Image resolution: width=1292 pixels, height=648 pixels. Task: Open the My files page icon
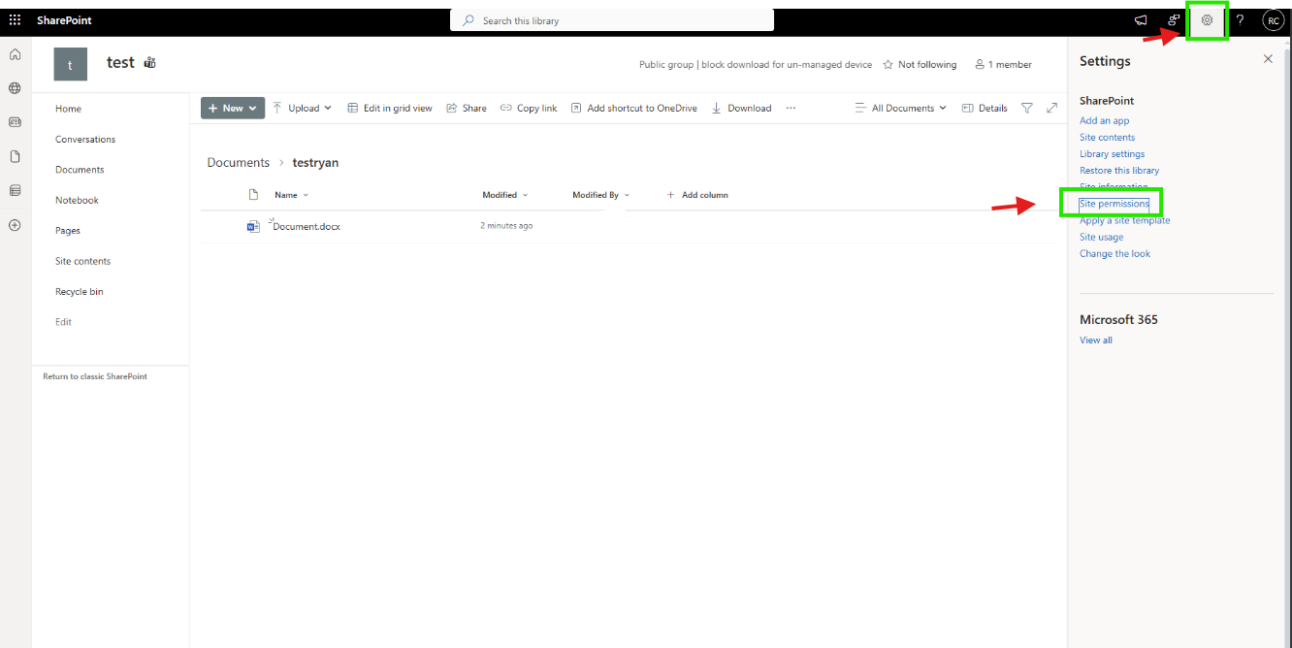(15, 156)
